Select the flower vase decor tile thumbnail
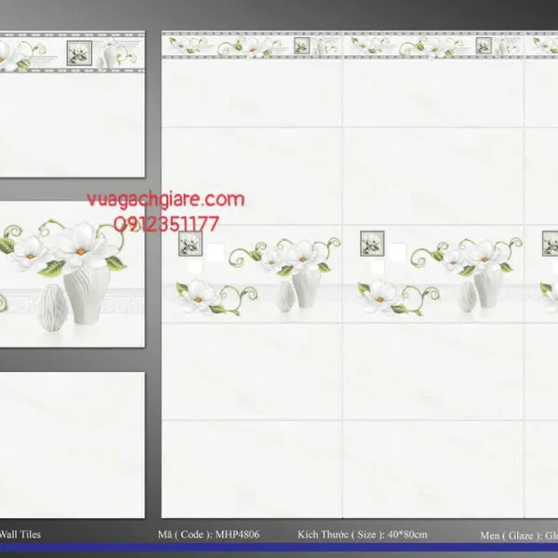The height and width of the screenshot is (558, 558). [x=72, y=273]
